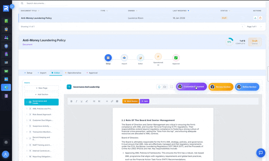The height and width of the screenshot is (161, 269).
Task: Click the Draft status badge in header
Action: [x=255, y=42]
